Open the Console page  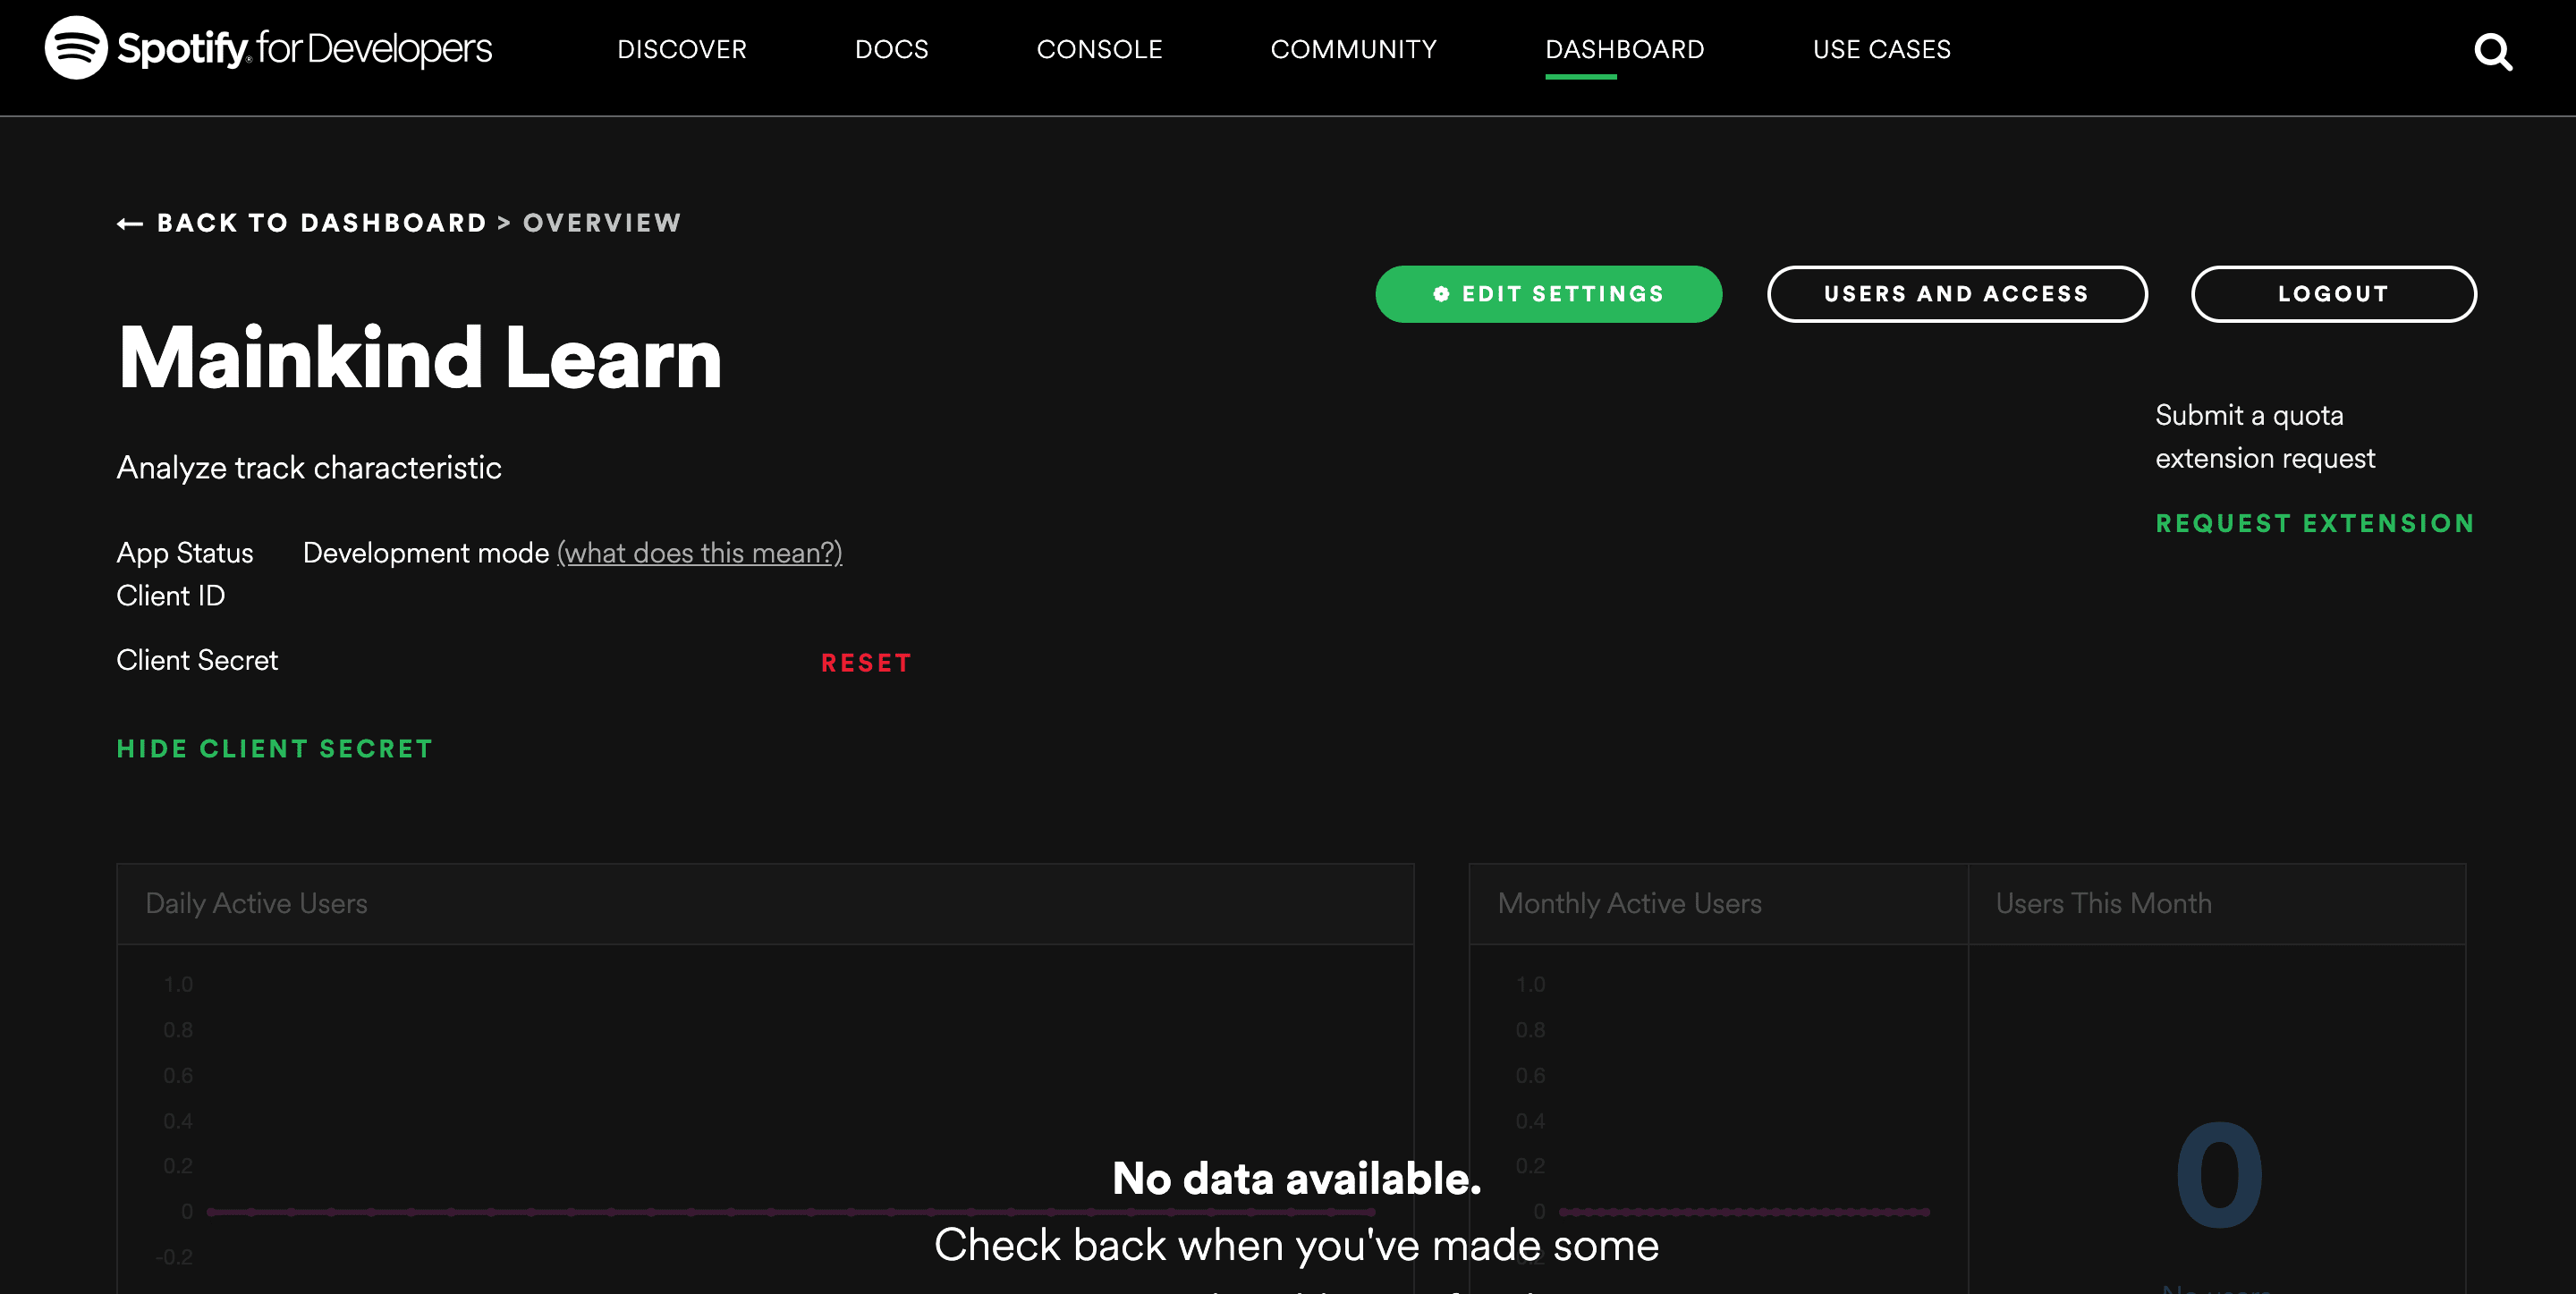click(x=1100, y=49)
